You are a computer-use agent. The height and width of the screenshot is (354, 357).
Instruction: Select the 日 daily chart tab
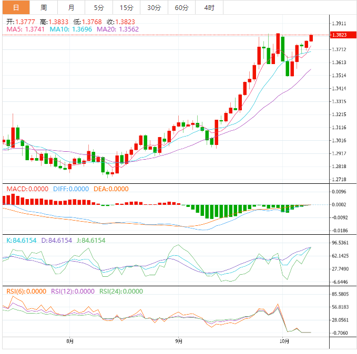point(16,7)
